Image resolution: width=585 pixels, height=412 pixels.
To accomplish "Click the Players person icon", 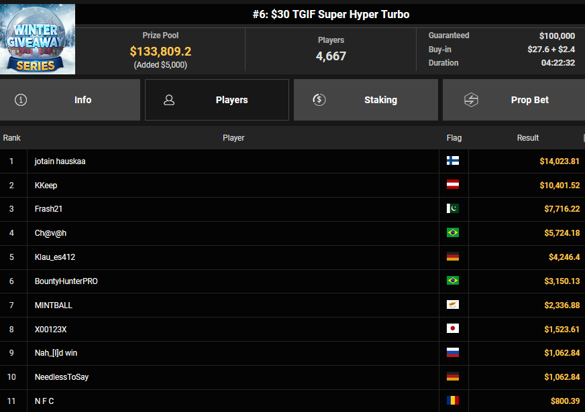I will [169, 100].
